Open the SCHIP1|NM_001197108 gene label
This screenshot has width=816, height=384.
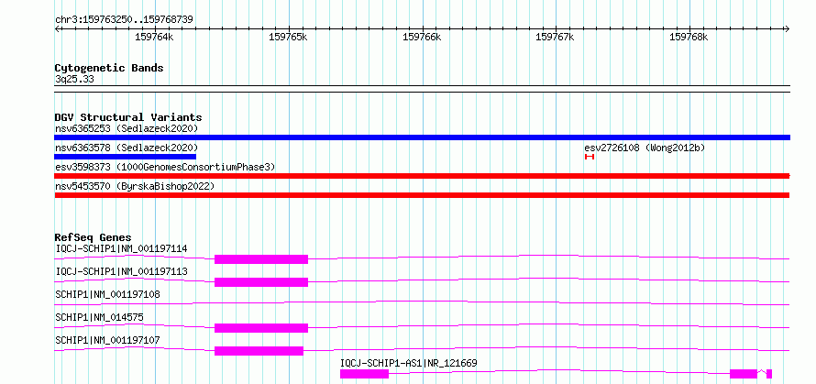point(107,294)
